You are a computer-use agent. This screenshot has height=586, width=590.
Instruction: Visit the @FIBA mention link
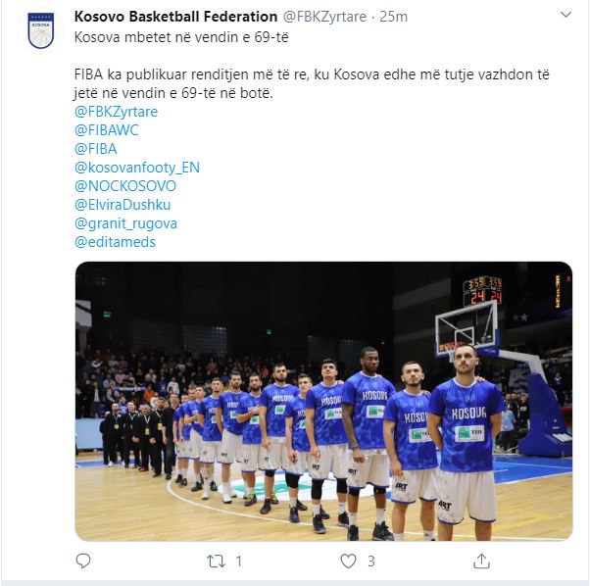pos(96,149)
